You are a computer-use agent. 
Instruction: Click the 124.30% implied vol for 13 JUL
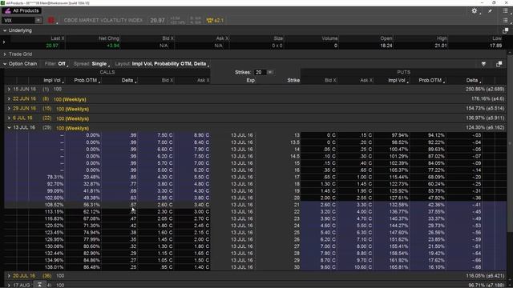coord(485,128)
